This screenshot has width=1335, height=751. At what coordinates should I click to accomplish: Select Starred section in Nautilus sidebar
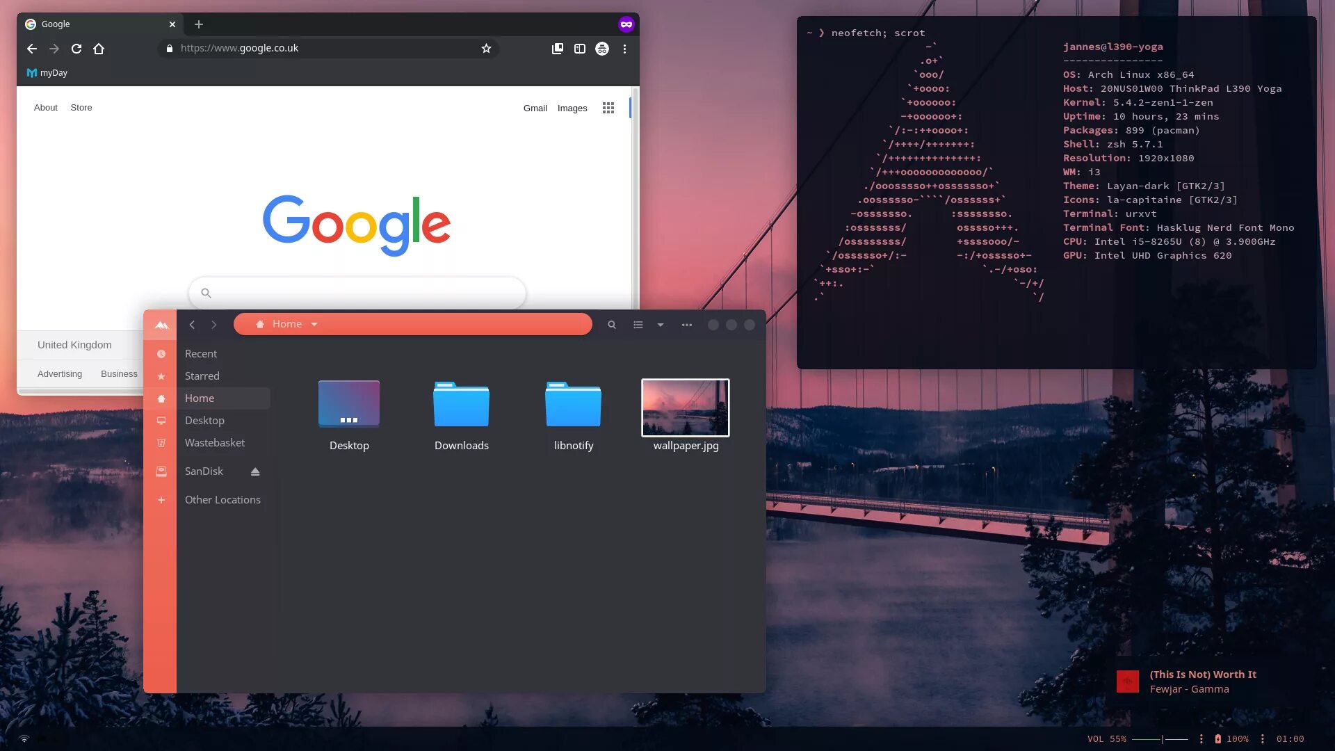(x=202, y=375)
